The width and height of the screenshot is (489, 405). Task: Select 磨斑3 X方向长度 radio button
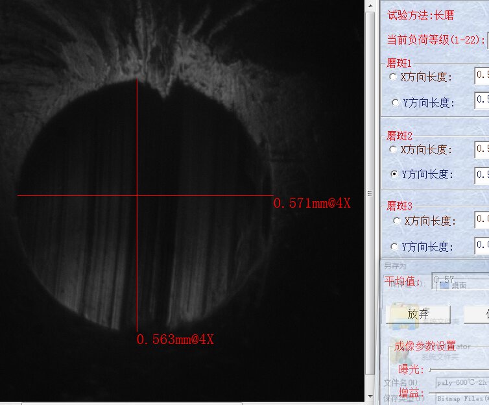tap(396, 221)
